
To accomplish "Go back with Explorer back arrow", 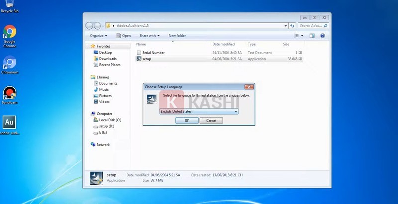I will tap(89, 26).
